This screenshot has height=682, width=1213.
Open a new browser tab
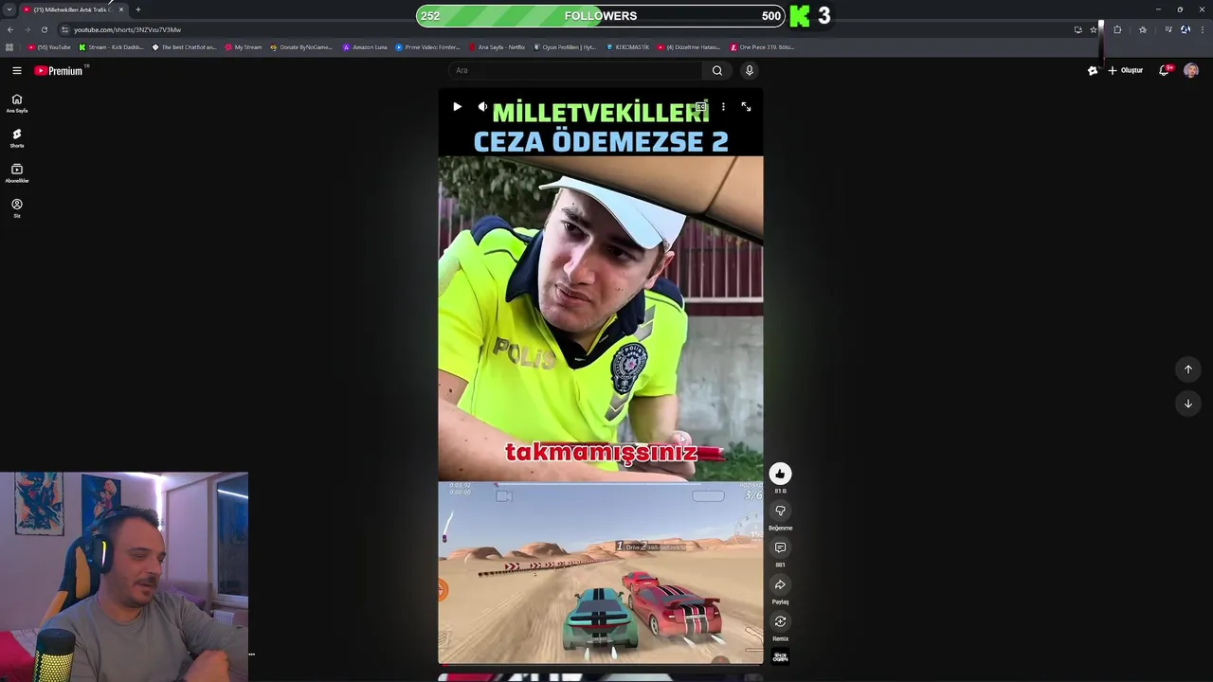[x=138, y=9]
